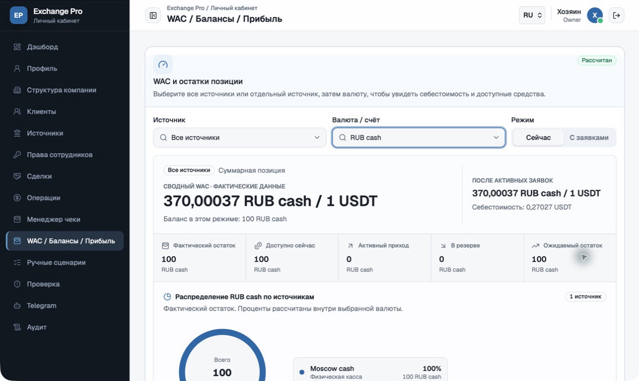The width and height of the screenshot is (639, 381).
Task: Click the search icon in Источник field
Action: coord(164,137)
